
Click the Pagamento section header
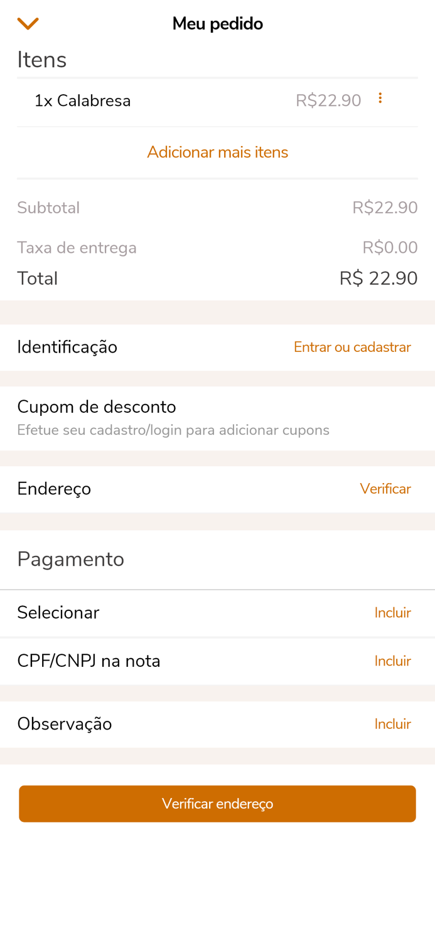70,559
